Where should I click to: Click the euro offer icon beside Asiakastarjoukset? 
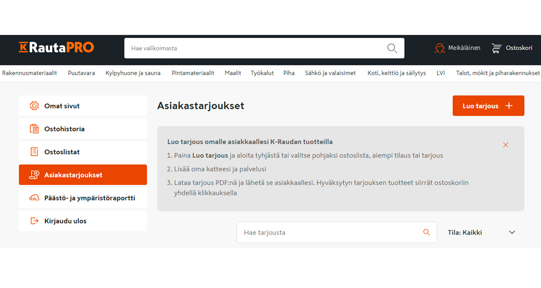point(34,175)
